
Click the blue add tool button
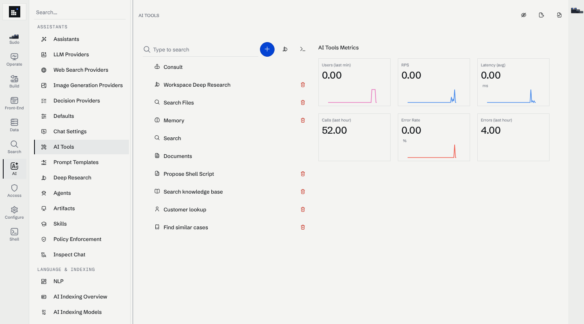[x=267, y=49]
